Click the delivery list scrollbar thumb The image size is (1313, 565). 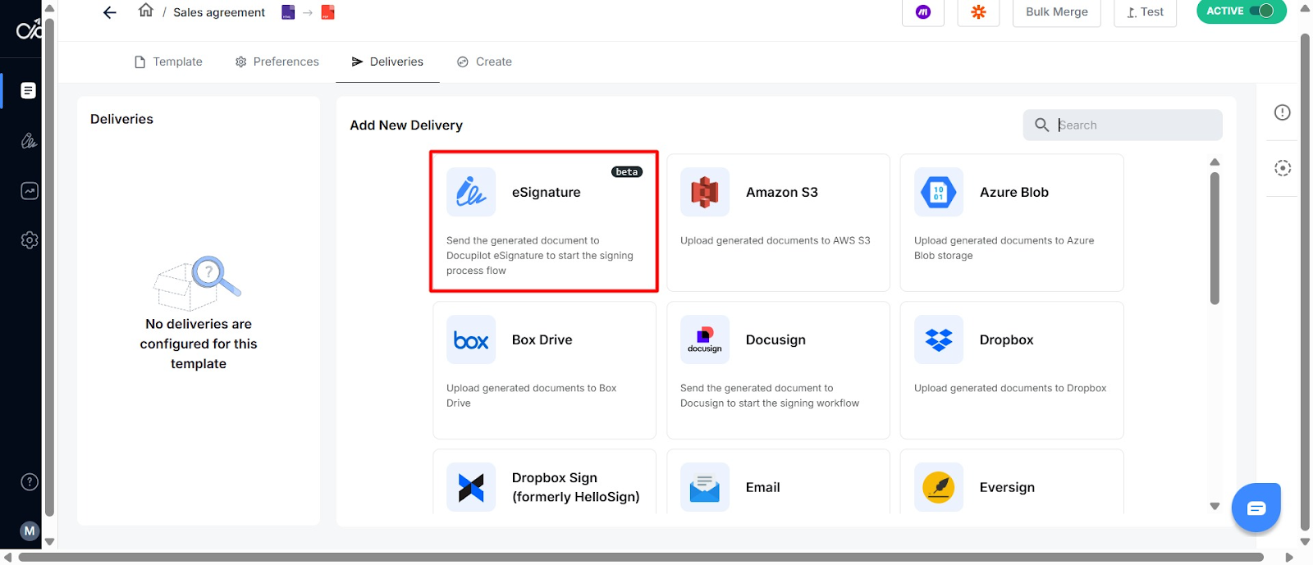1215,238
